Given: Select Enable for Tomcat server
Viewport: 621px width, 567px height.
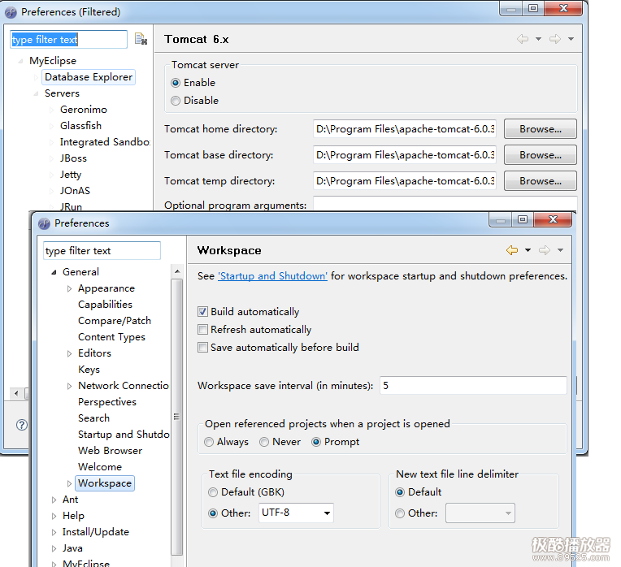Looking at the screenshot, I should (x=176, y=83).
